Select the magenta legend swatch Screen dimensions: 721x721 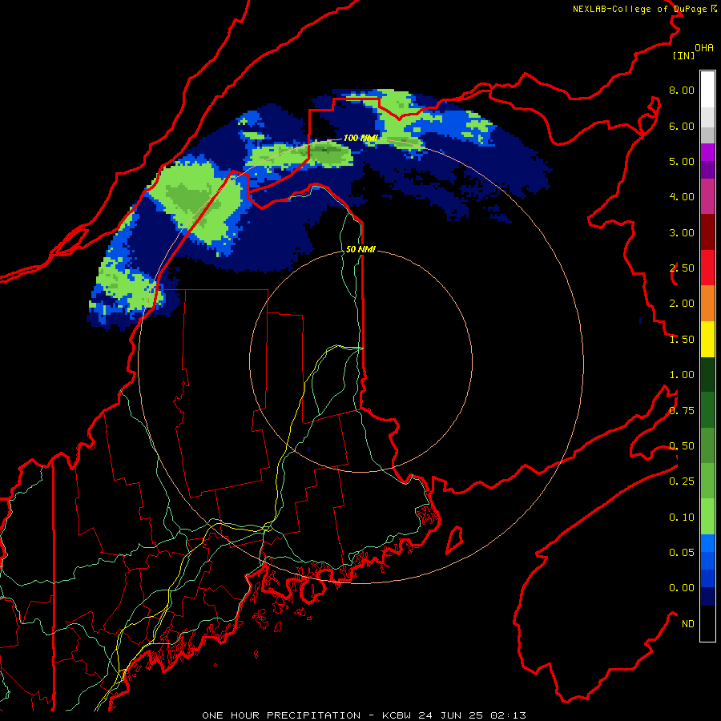point(707,152)
